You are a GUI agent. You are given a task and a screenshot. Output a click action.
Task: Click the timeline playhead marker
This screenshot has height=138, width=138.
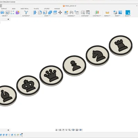pyautogui.click(x=22, y=135)
